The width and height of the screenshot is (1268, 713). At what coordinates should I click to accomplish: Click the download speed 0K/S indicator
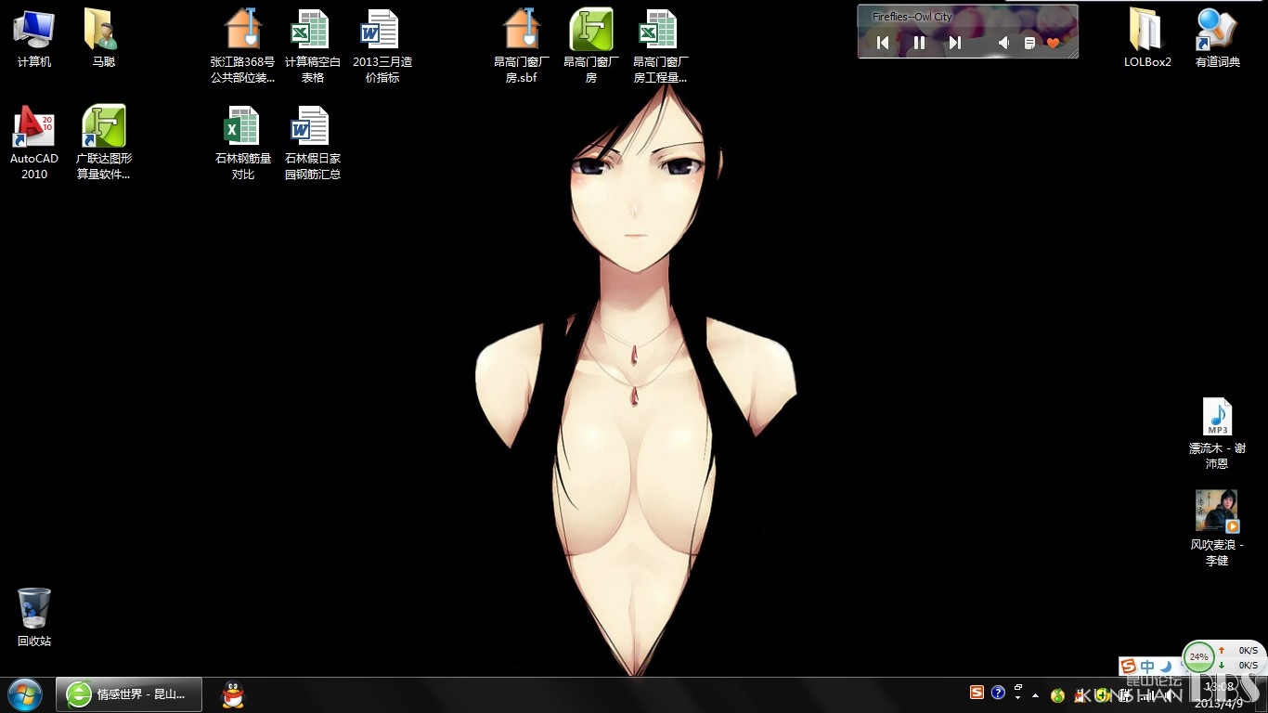click(x=1239, y=665)
